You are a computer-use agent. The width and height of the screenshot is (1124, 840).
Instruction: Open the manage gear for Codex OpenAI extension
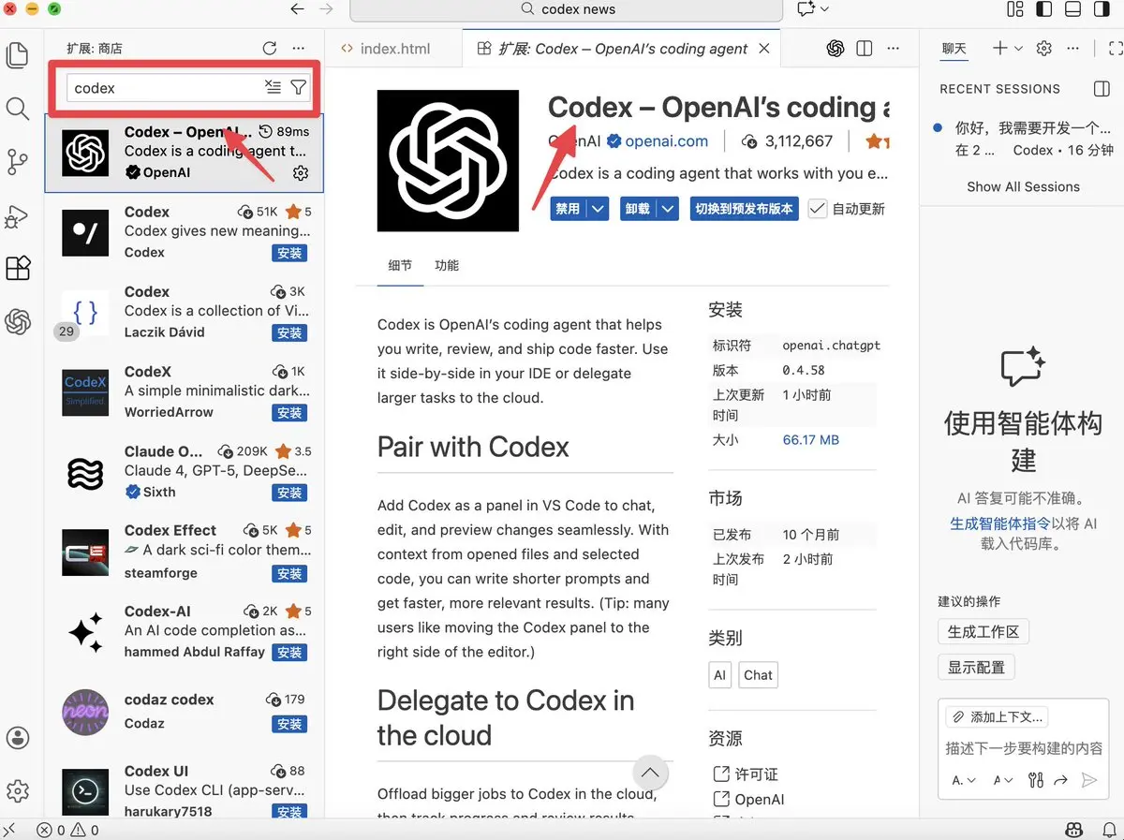[x=300, y=172]
